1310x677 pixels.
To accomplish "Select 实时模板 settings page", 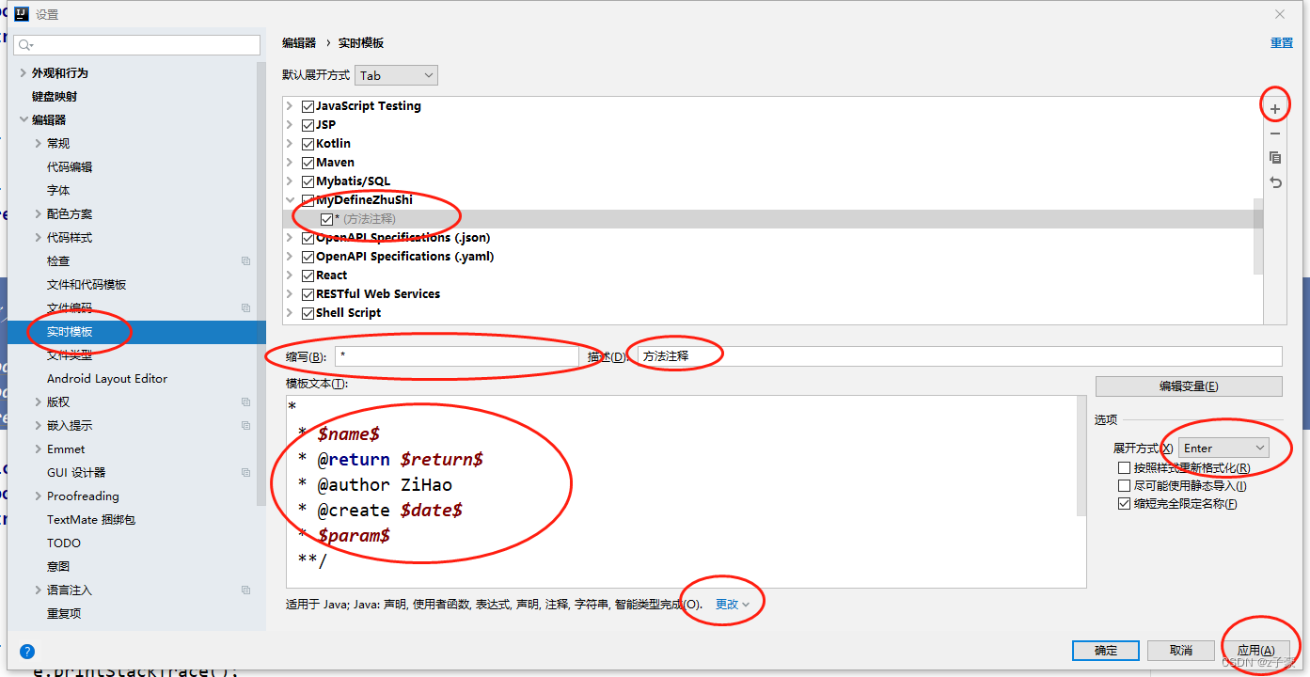I will [x=70, y=332].
